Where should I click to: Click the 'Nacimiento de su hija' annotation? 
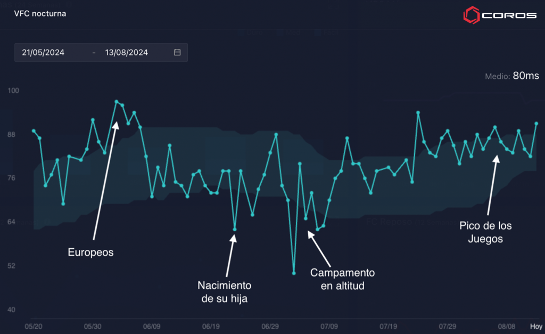tap(224, 291)
